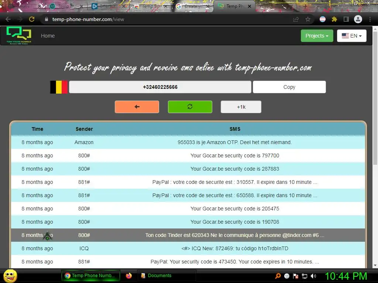Click the share page icon in address bar
Viewport: 378px width, 283px height.
click(296, 19)
